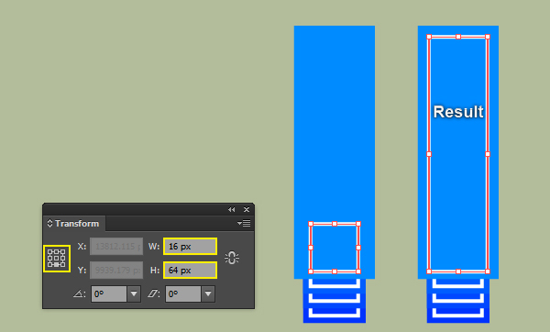550x332 pixels.
Task: Select the small square's top-center handle
Action: click(335, 224)
